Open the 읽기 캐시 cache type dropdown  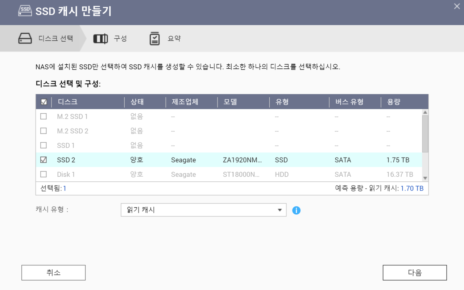[203, 210]
